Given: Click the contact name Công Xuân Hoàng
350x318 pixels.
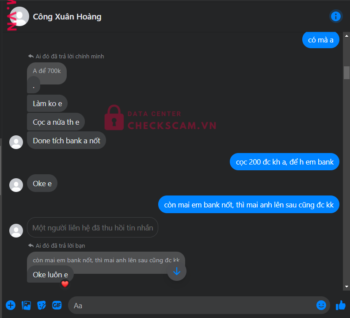Looking at the screenshot, I should point(67,17).
